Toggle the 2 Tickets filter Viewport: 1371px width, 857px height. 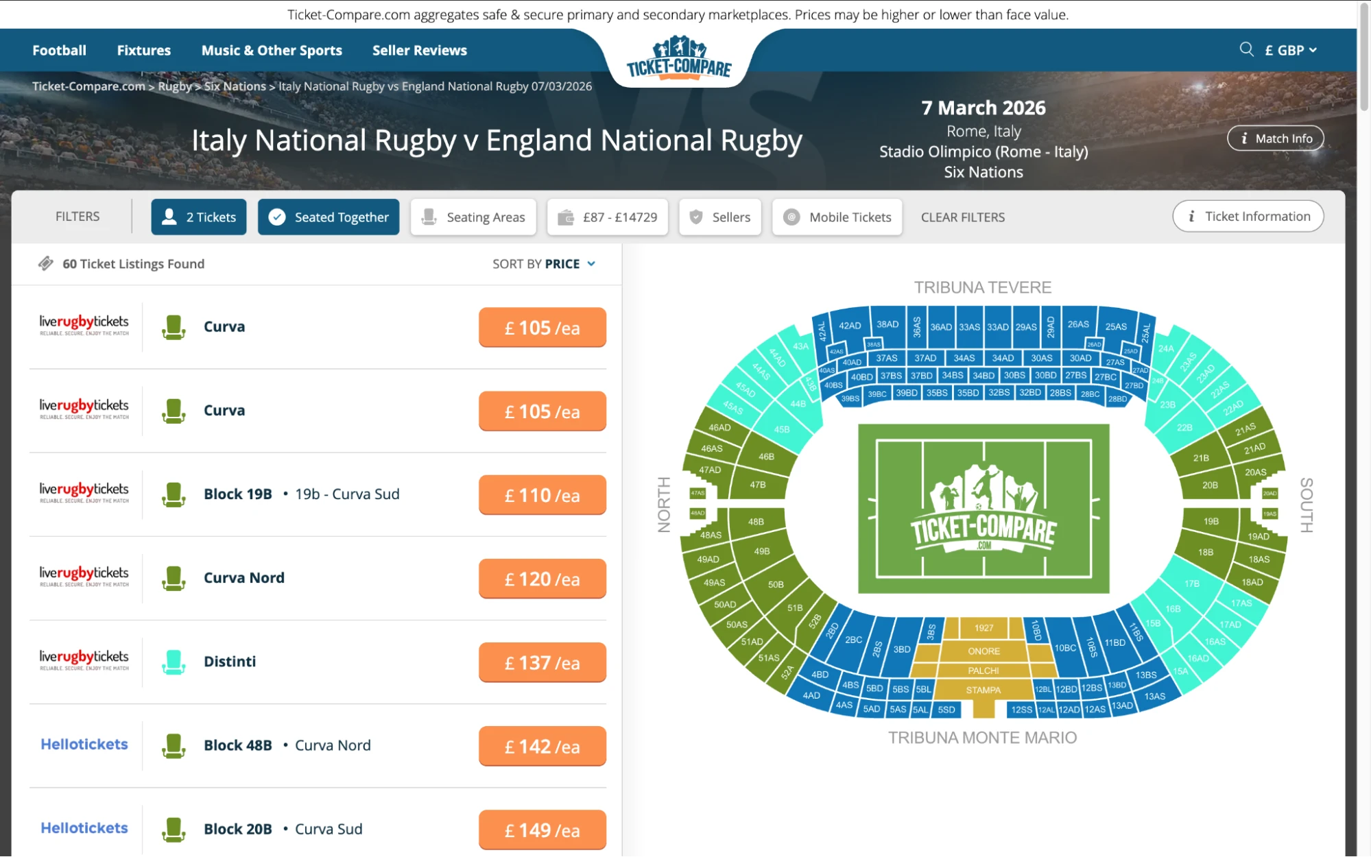(x=198, y=217)
